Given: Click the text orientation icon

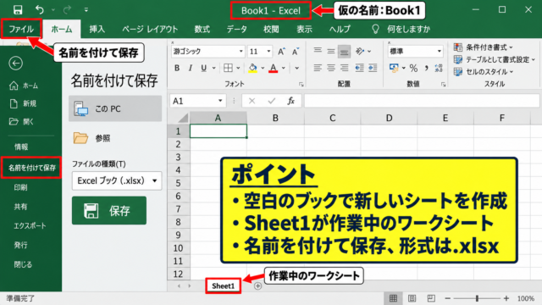Looking at the screenshot, I should tap(360, 51).
